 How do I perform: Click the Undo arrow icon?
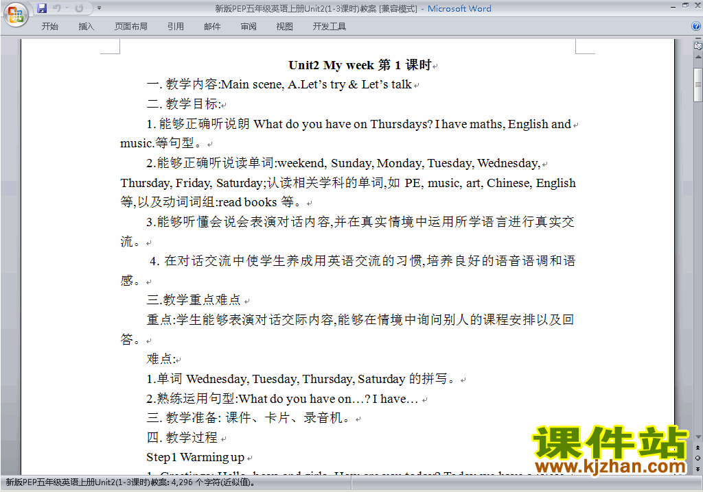tap(56, 8)
